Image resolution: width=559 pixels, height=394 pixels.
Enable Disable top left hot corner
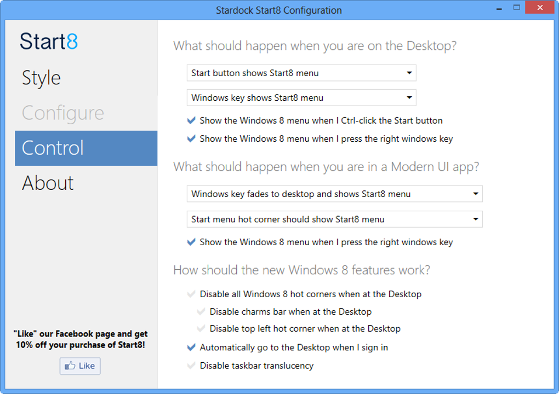coord(201,328)
